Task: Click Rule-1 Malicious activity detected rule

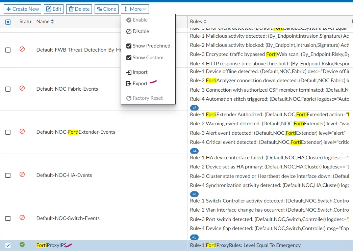Action: click(x=270, y=36)
